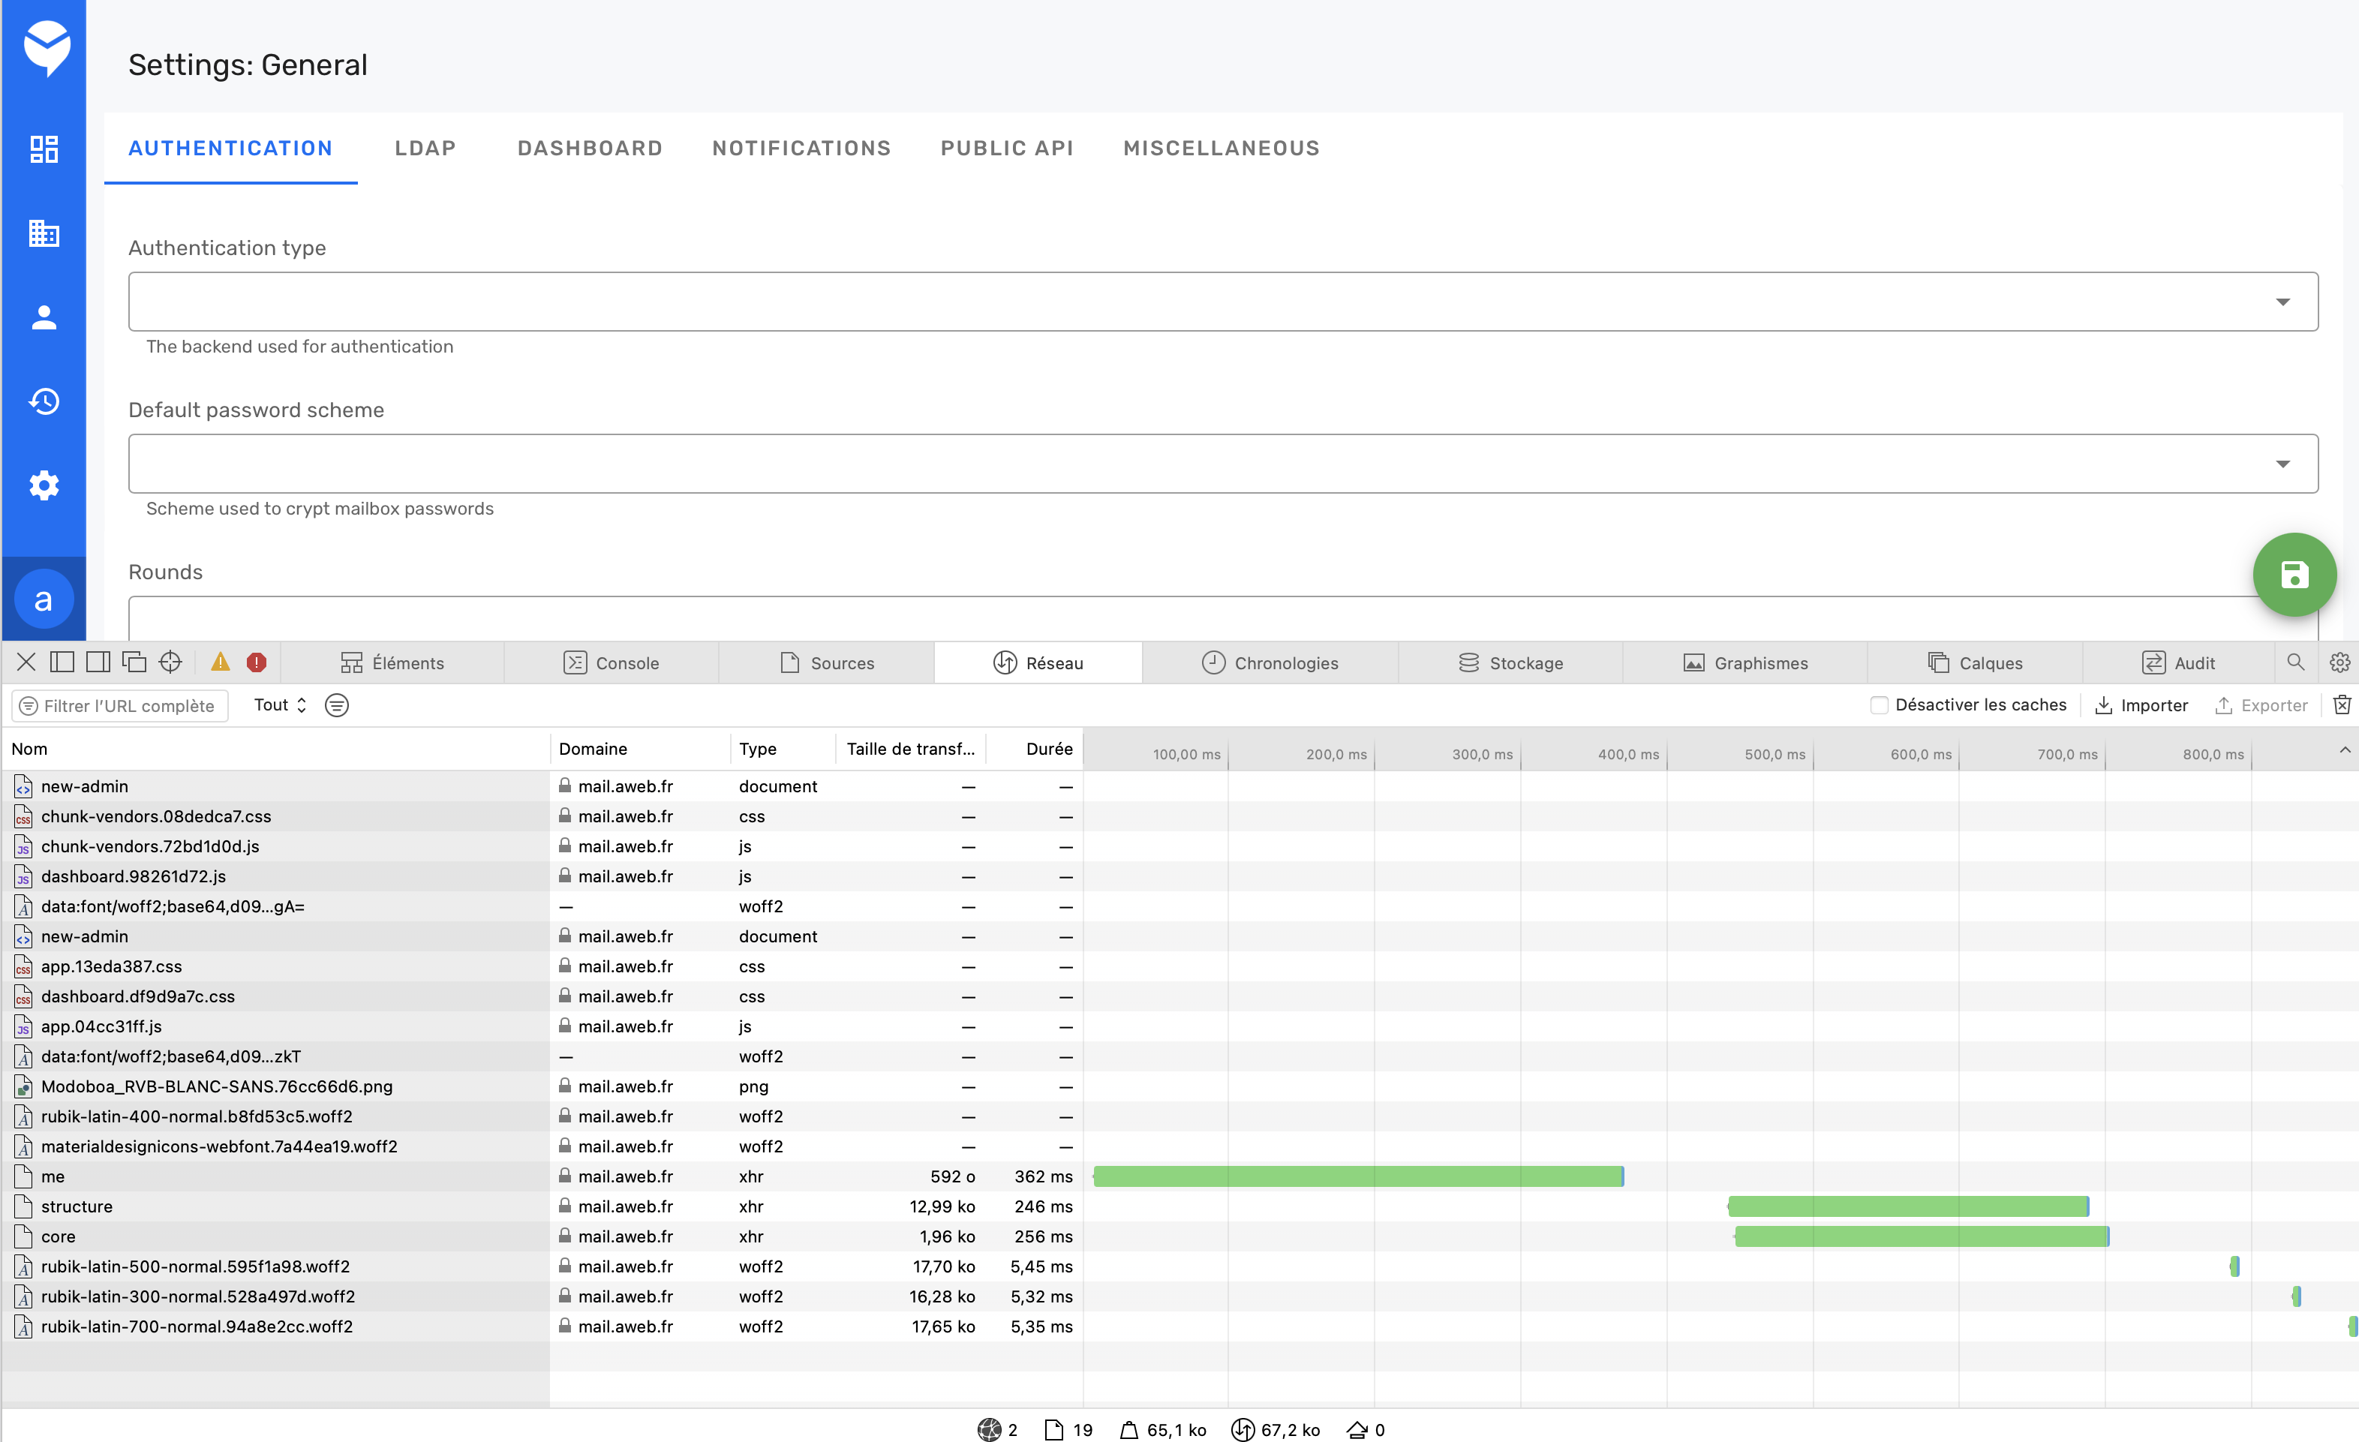2359x1442 pixels.
Task: Click the settings gear icon in sidebar
Action: pyautogui.click(x=44, y=485)
